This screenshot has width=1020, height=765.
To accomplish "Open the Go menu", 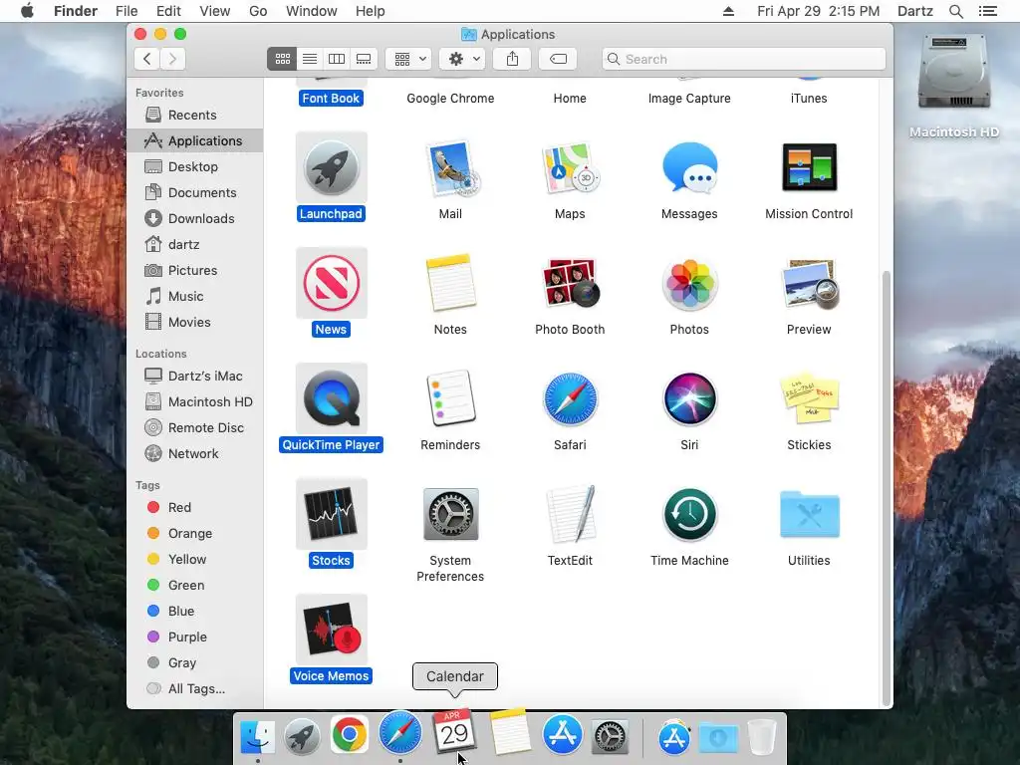I will click(x=258, y=11).
